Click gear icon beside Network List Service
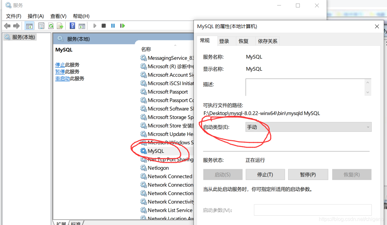Screen dimensions: 387x225 tap(143, 210)
